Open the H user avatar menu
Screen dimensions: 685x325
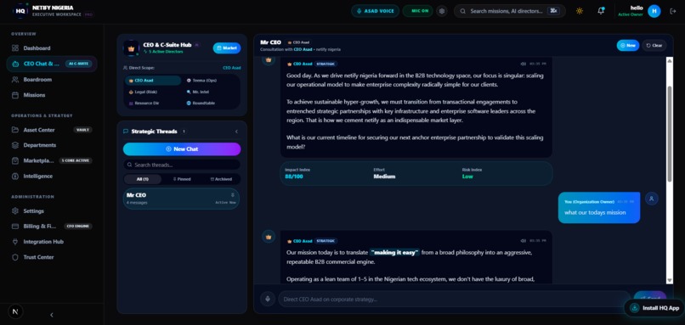pos(654,11)
